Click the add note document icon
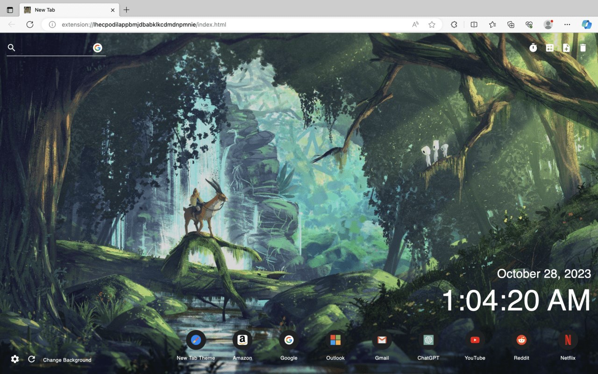This screenshot has width=598, height=374. click(x=566, y=48)
